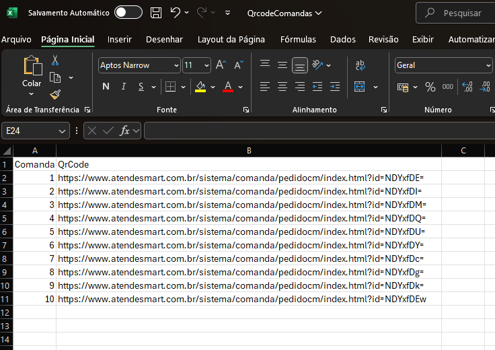
Task: Expand underline style options arrow
Action: coord(153,87)
